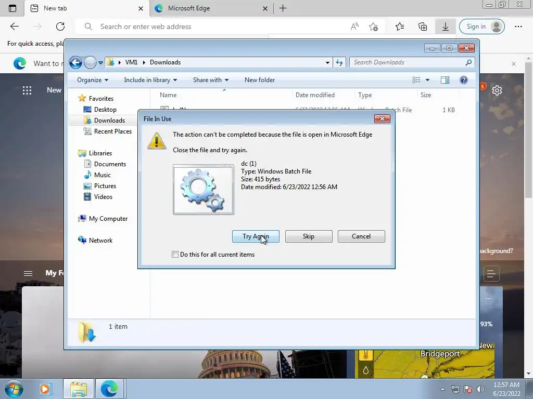
Task: Click Skip in File In Use dialog
Action: coord(309,236)
